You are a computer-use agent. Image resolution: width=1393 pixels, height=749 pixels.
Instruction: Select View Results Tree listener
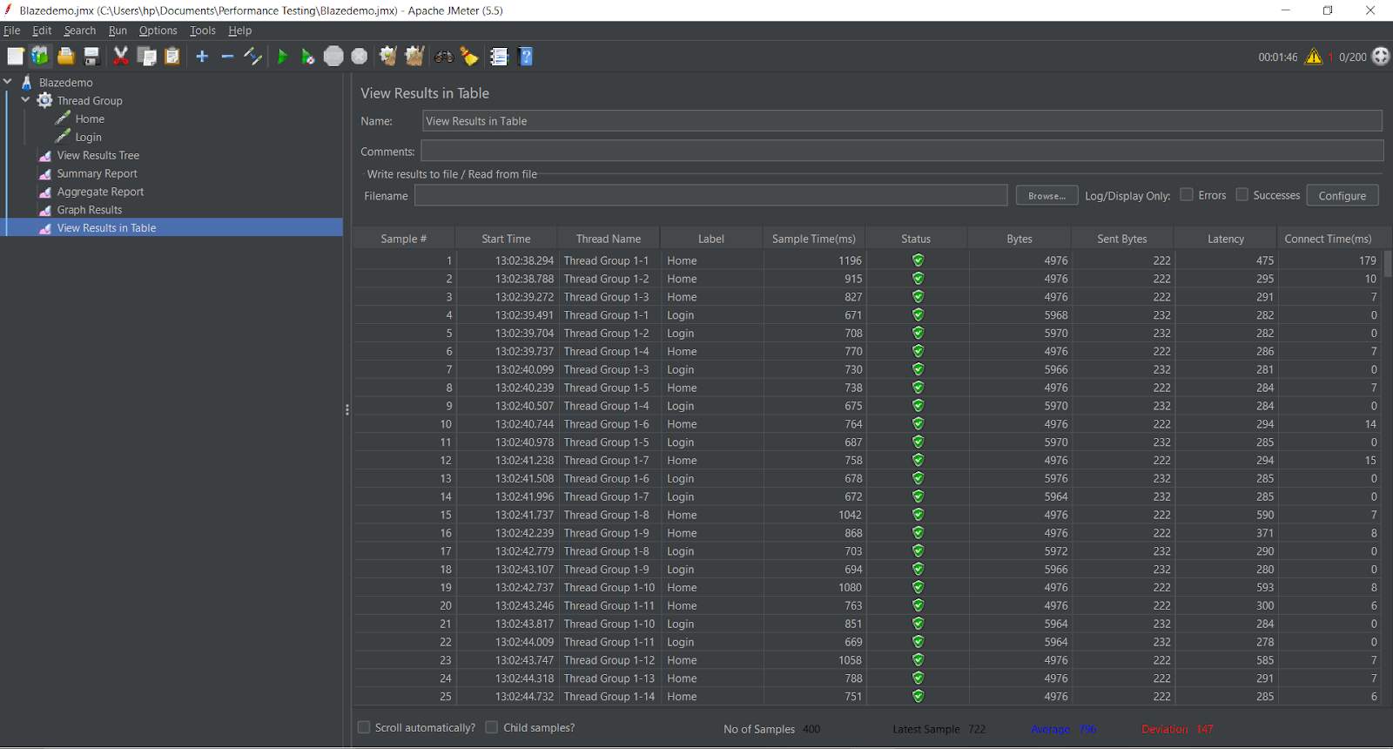pos(98,155)
